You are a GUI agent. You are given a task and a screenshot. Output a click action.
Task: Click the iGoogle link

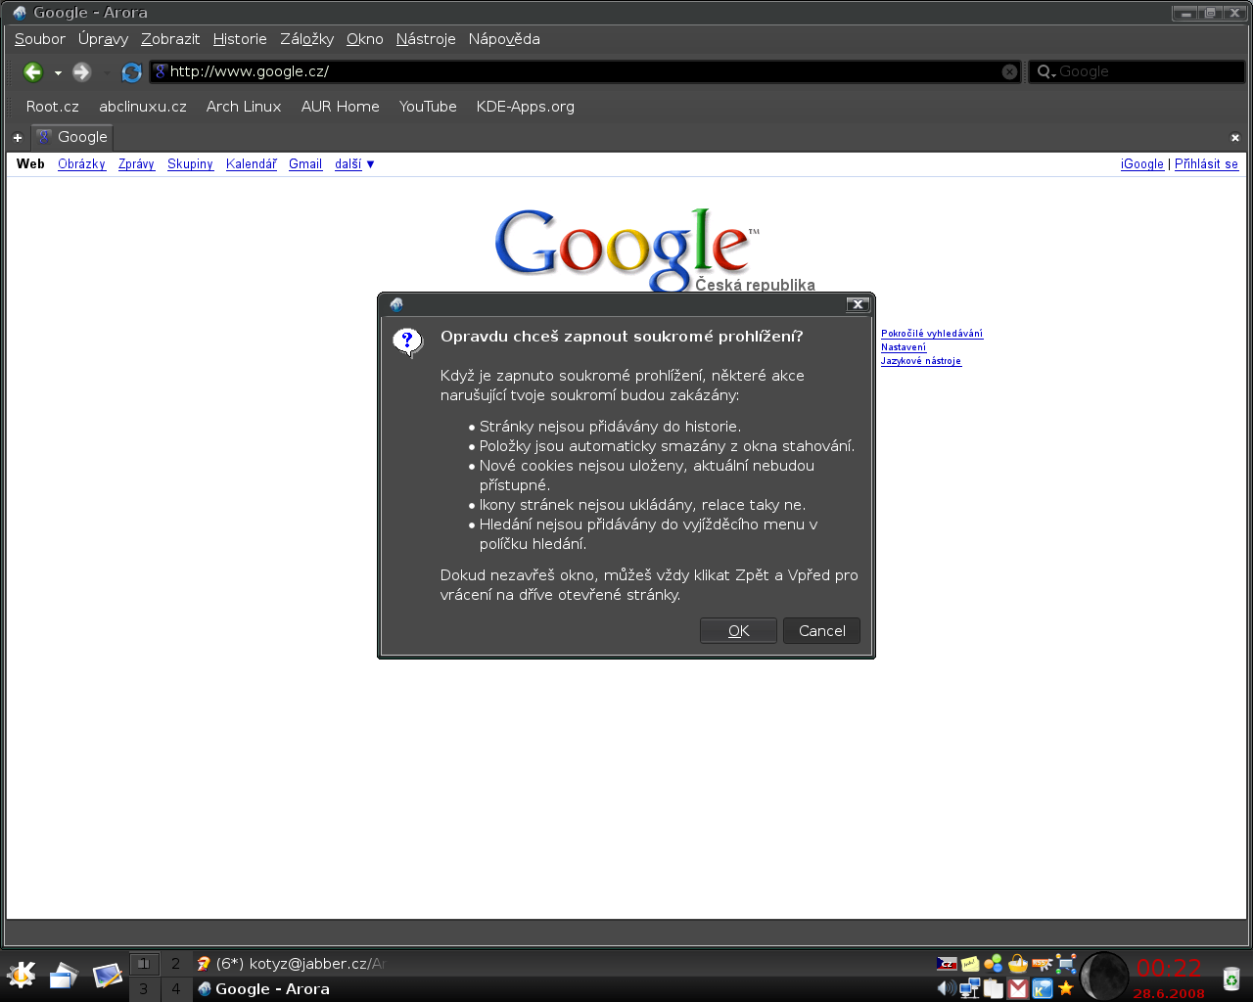coord(1142,164)
